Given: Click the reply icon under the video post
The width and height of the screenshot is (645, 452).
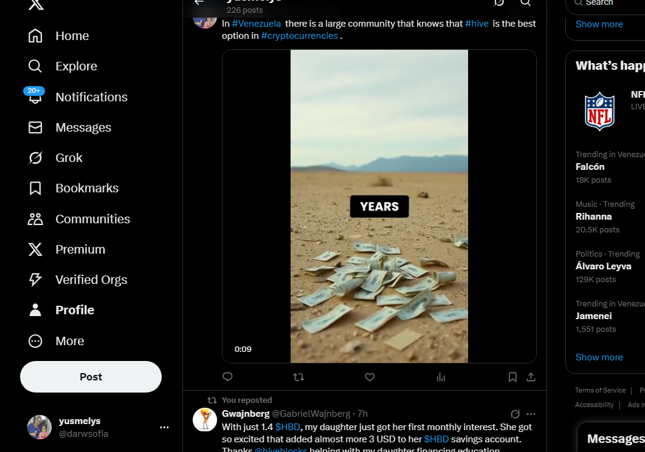Looking at the screenshot, I should [x=227, y=377].
